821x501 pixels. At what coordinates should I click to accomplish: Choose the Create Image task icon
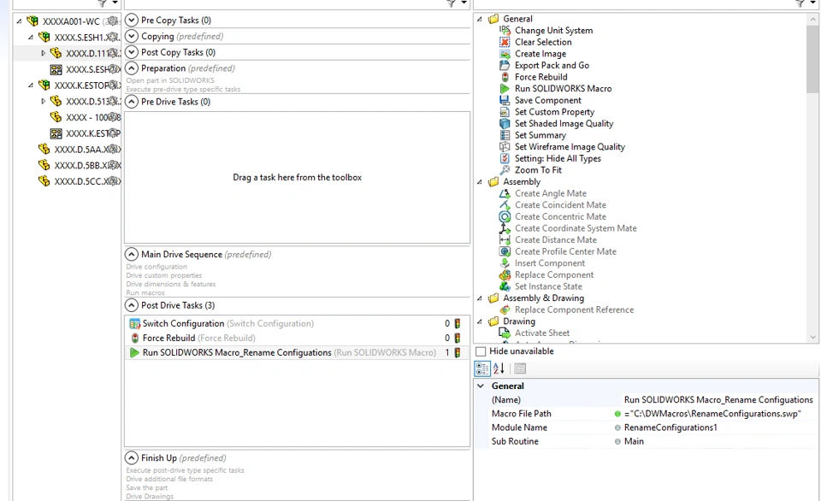pos(505,53)
